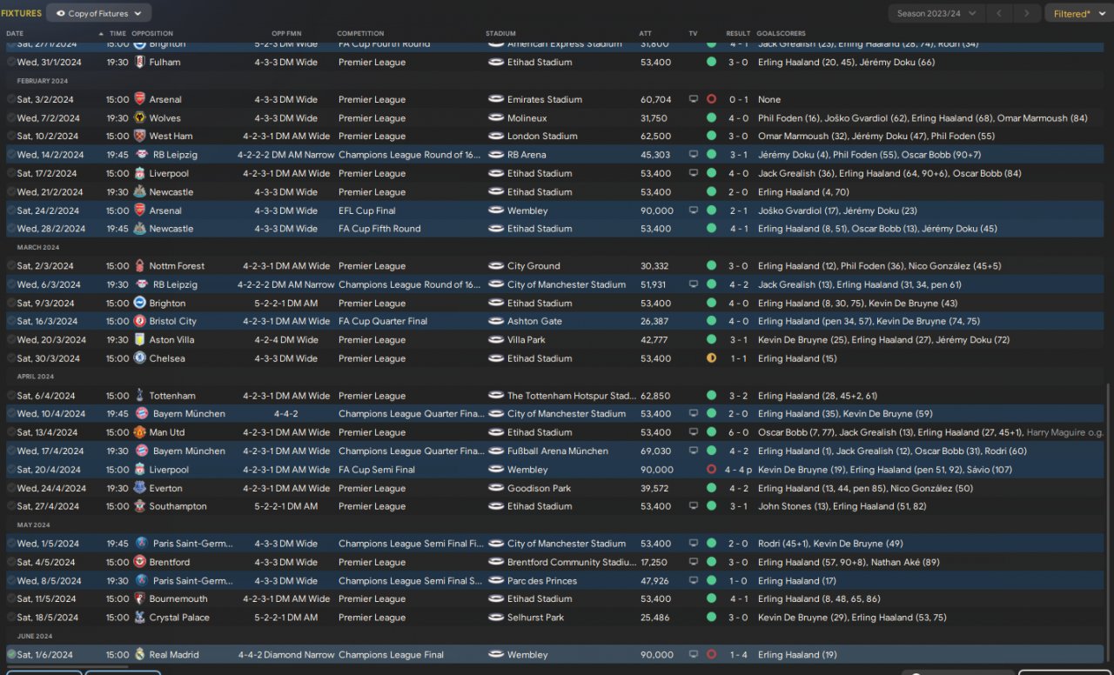Viewport: 1114px width, 675px height.
Task: Sort by the Opposition column header
Action: point(152,34)
